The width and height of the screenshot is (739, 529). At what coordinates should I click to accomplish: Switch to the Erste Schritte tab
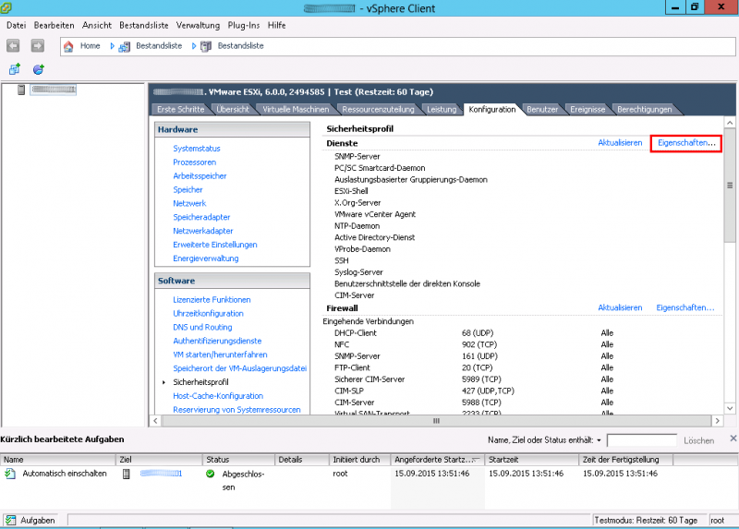point(180,109)
